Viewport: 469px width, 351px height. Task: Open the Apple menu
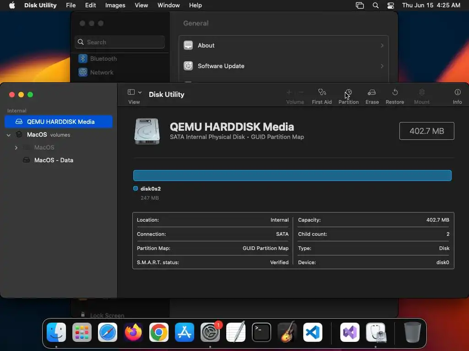click(12, 5)
